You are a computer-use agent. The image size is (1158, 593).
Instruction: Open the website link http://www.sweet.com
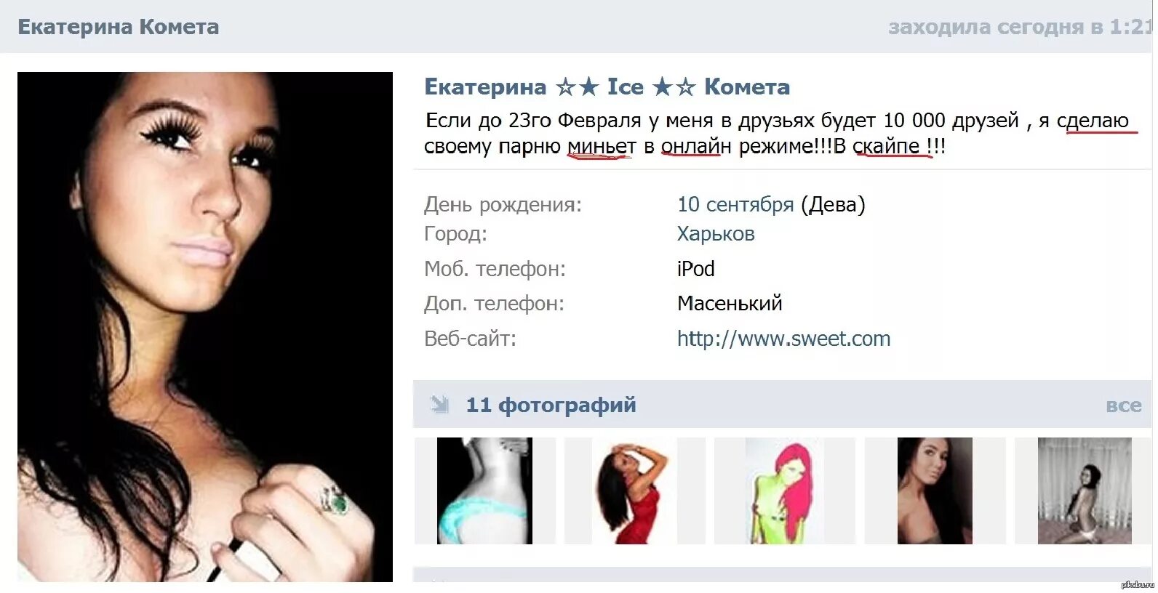pyautogui.click(x=783, y=339)
